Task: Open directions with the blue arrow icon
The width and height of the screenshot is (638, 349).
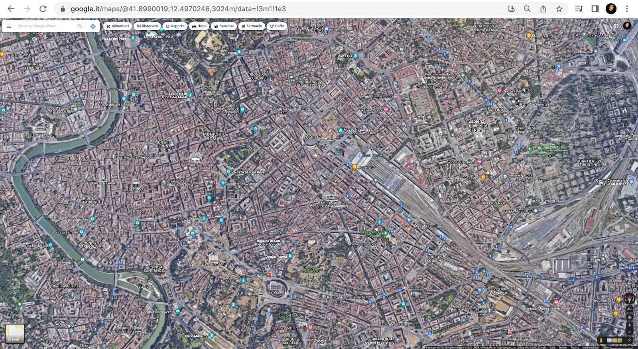Action: (x=93, y=26)
